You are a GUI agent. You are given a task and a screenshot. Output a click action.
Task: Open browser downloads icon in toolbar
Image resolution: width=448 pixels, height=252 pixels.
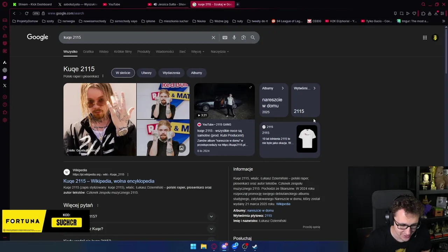pyautogui.click(x=436, y=13)
